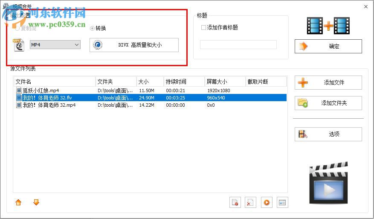Screen dimensions: 374x219
Task: Click the 确定 button to merge
Action: click(x=328, y=47)
